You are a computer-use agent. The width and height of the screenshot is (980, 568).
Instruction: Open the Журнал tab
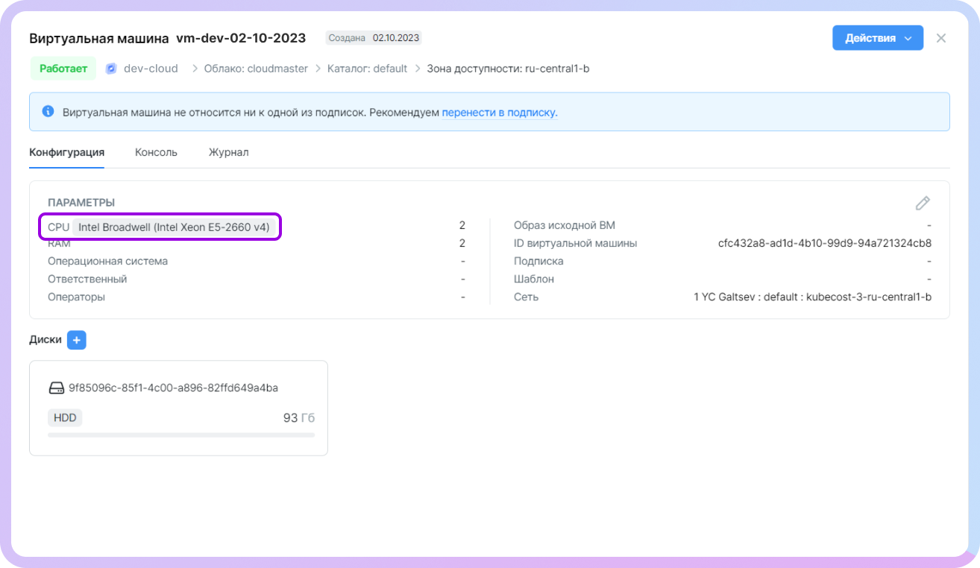click(228, 152)
